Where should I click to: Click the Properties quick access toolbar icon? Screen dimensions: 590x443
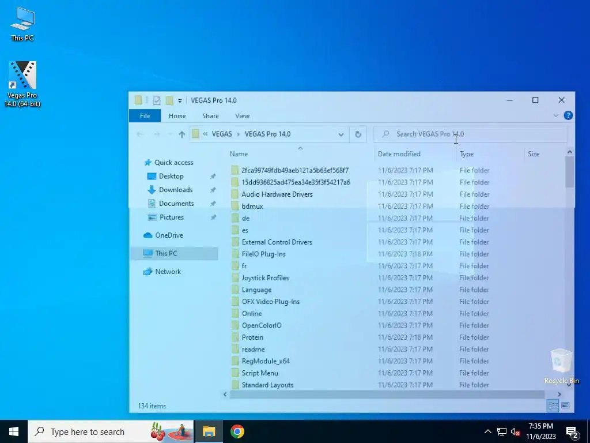click(x=157, y=100)
